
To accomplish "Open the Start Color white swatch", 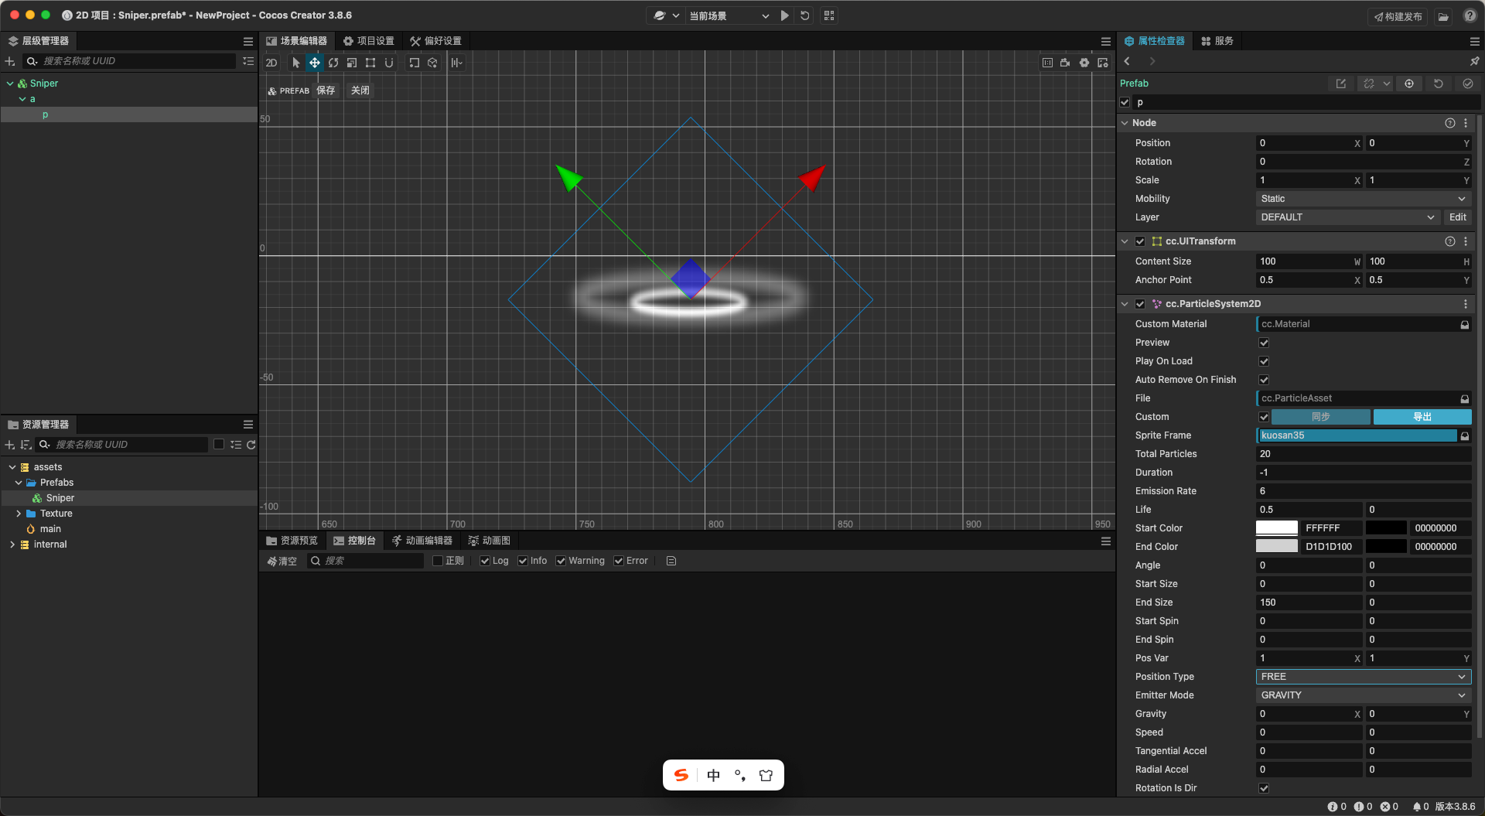I will point(1277,528).
